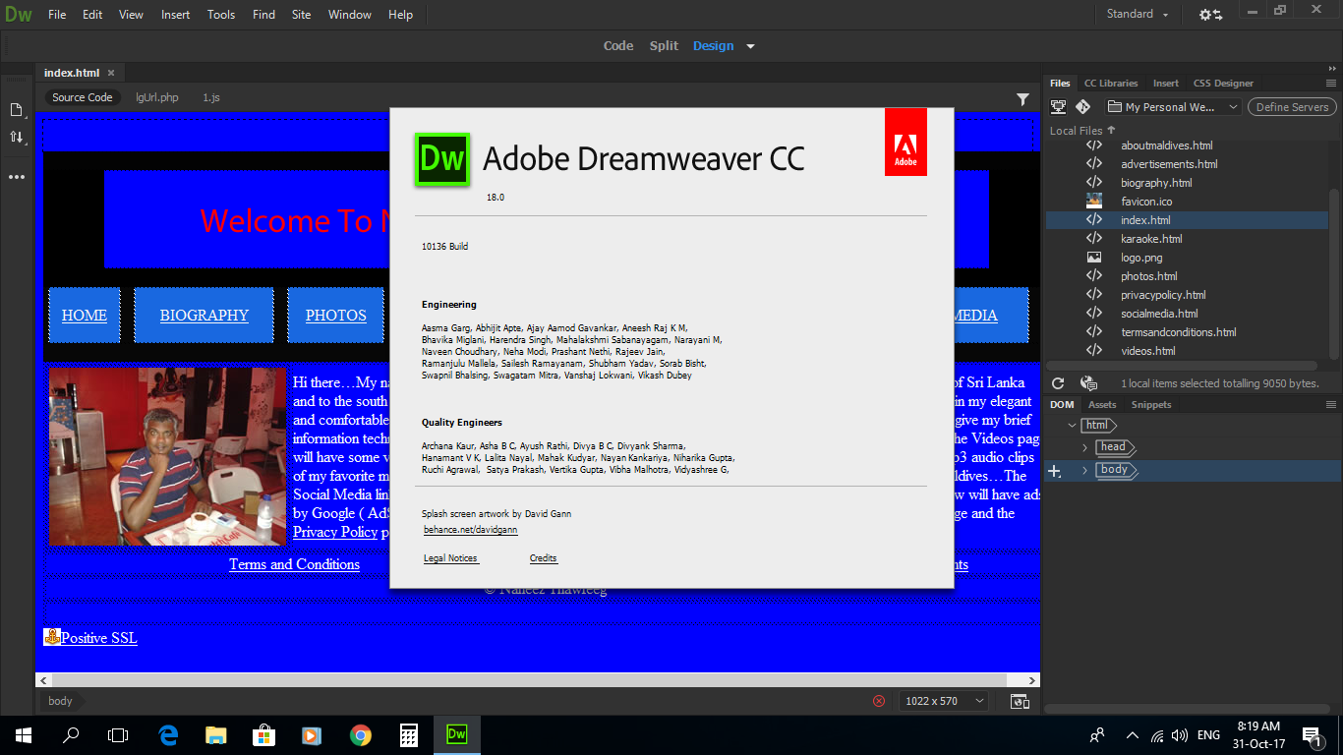The height and width of the screenshot is (755, 1343).
Task: Switch to the CSS Designer panel tab
Action: tap(1223, 84)
